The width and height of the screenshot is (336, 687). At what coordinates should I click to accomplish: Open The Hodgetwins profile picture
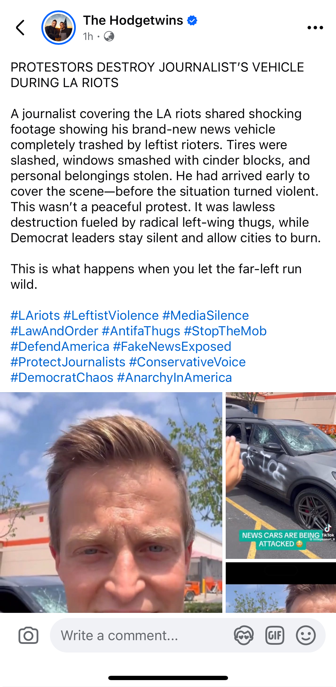(x=59, y=28)
